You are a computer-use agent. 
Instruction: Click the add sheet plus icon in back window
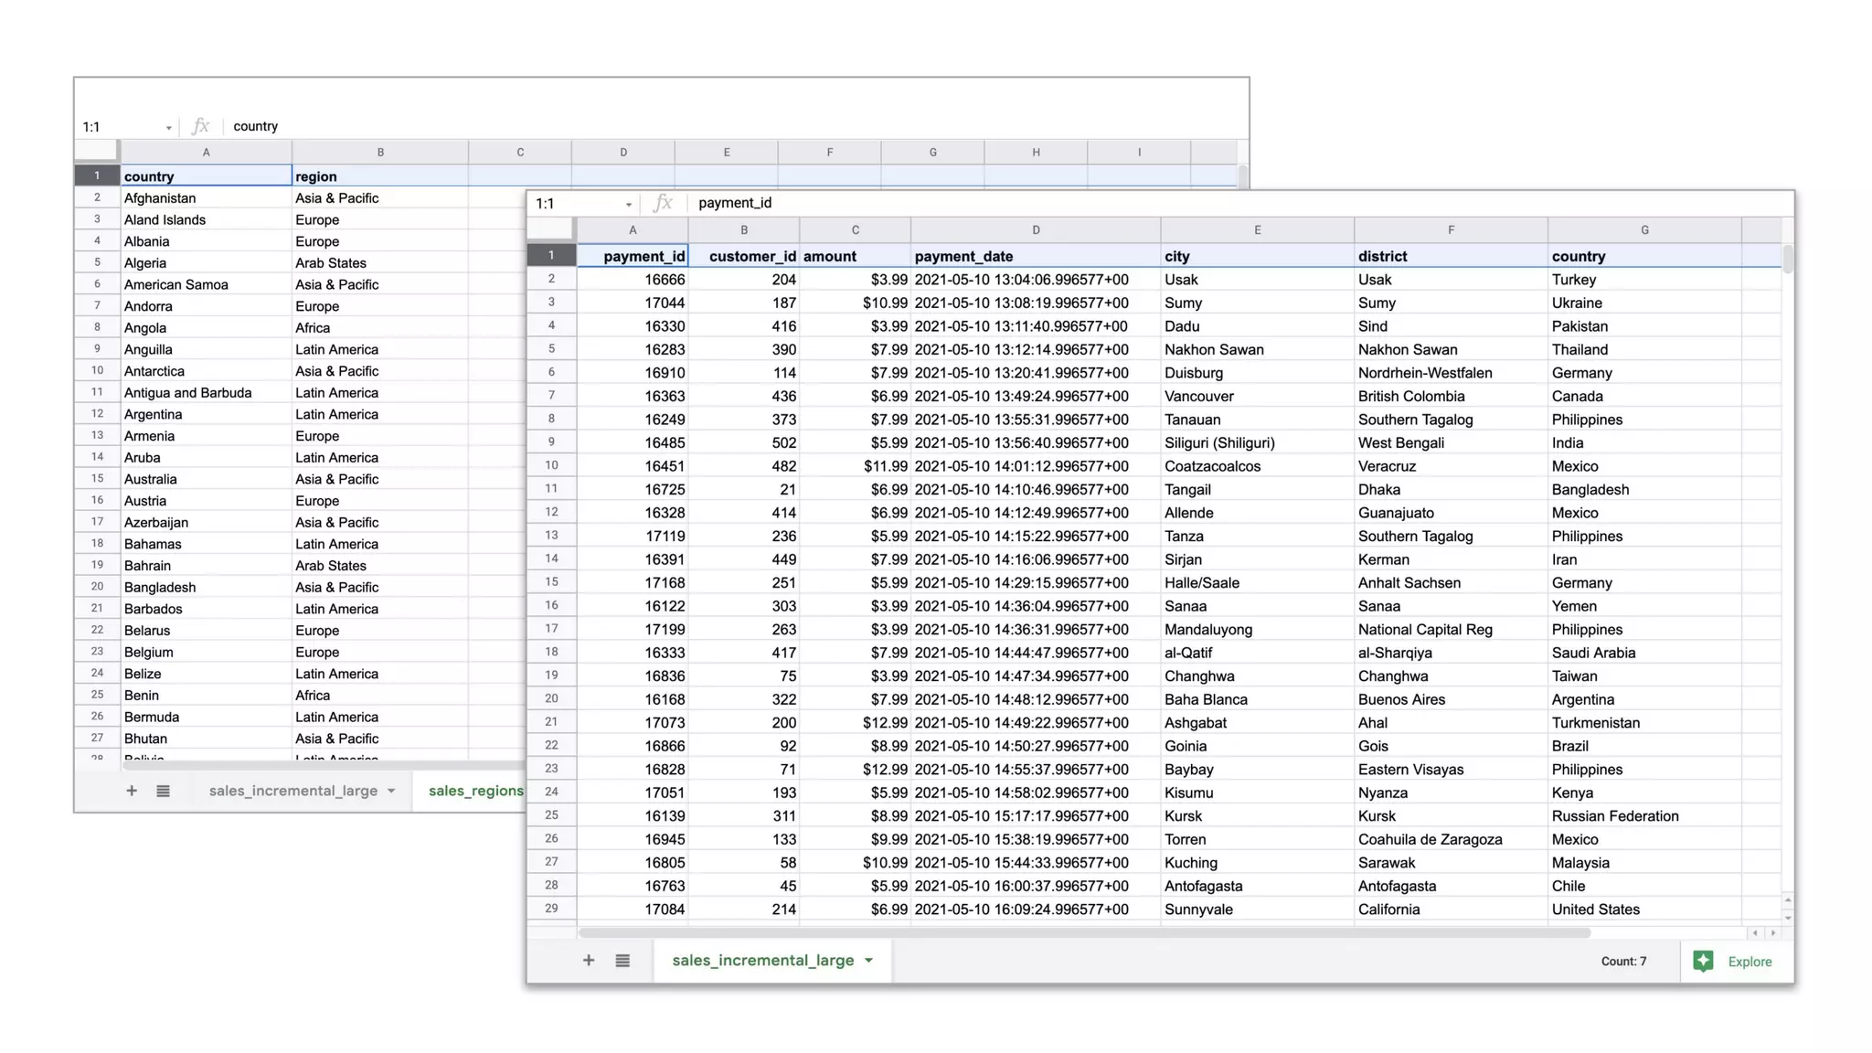[x=132, y=791]
